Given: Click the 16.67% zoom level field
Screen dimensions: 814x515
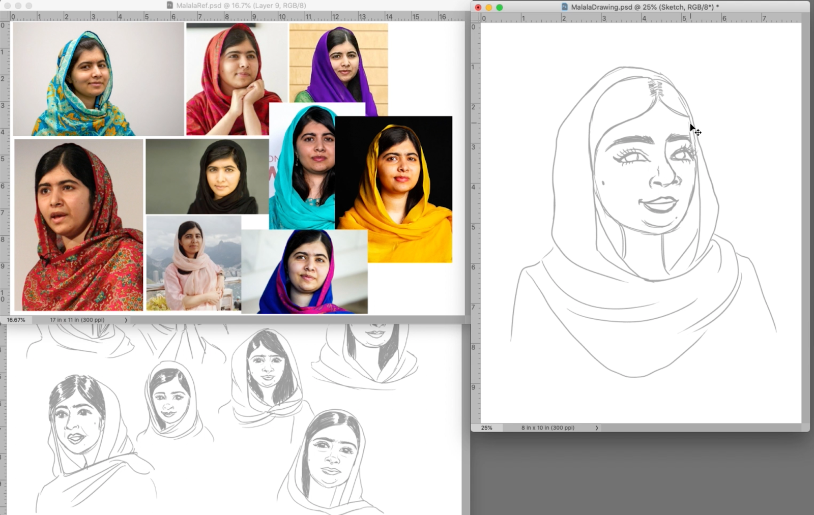Looking at the screenshot, I should (15, 320).
